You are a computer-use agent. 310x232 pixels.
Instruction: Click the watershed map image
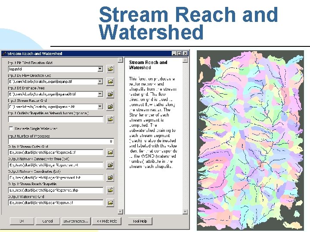coord(250,140)
